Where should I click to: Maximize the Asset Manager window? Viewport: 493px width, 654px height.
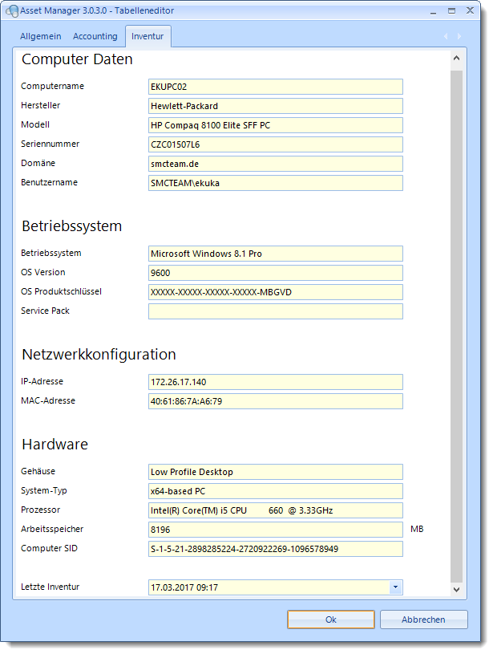452,11
